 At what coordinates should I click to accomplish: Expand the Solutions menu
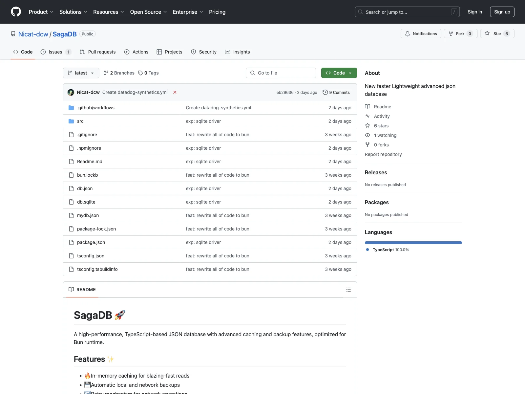click(73, 12)
